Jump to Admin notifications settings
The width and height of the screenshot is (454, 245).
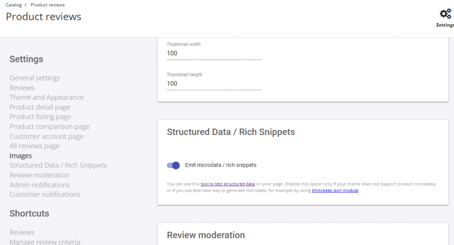click(x=39, y=185)
